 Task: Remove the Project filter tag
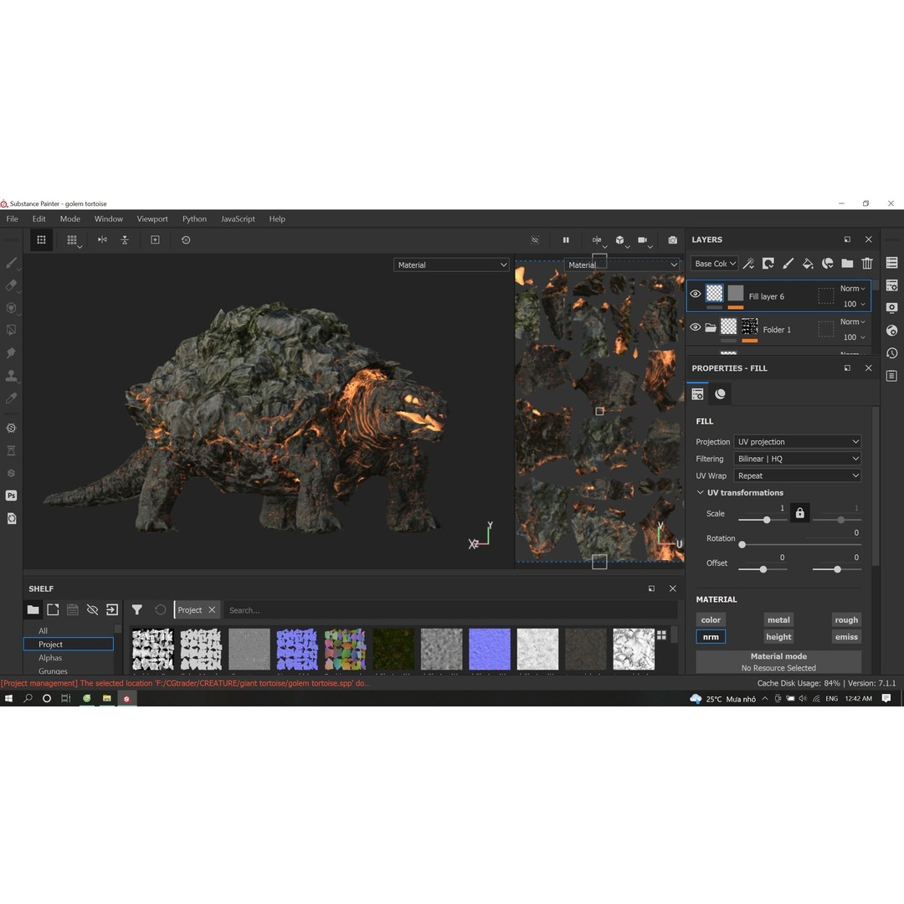(x=212, y=610)
